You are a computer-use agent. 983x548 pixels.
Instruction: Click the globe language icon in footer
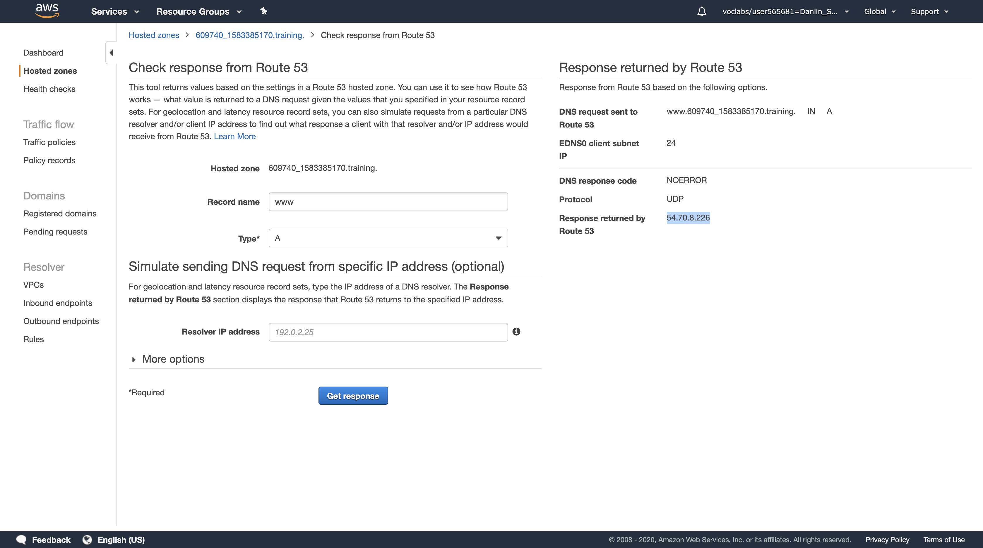coord(88,540)
